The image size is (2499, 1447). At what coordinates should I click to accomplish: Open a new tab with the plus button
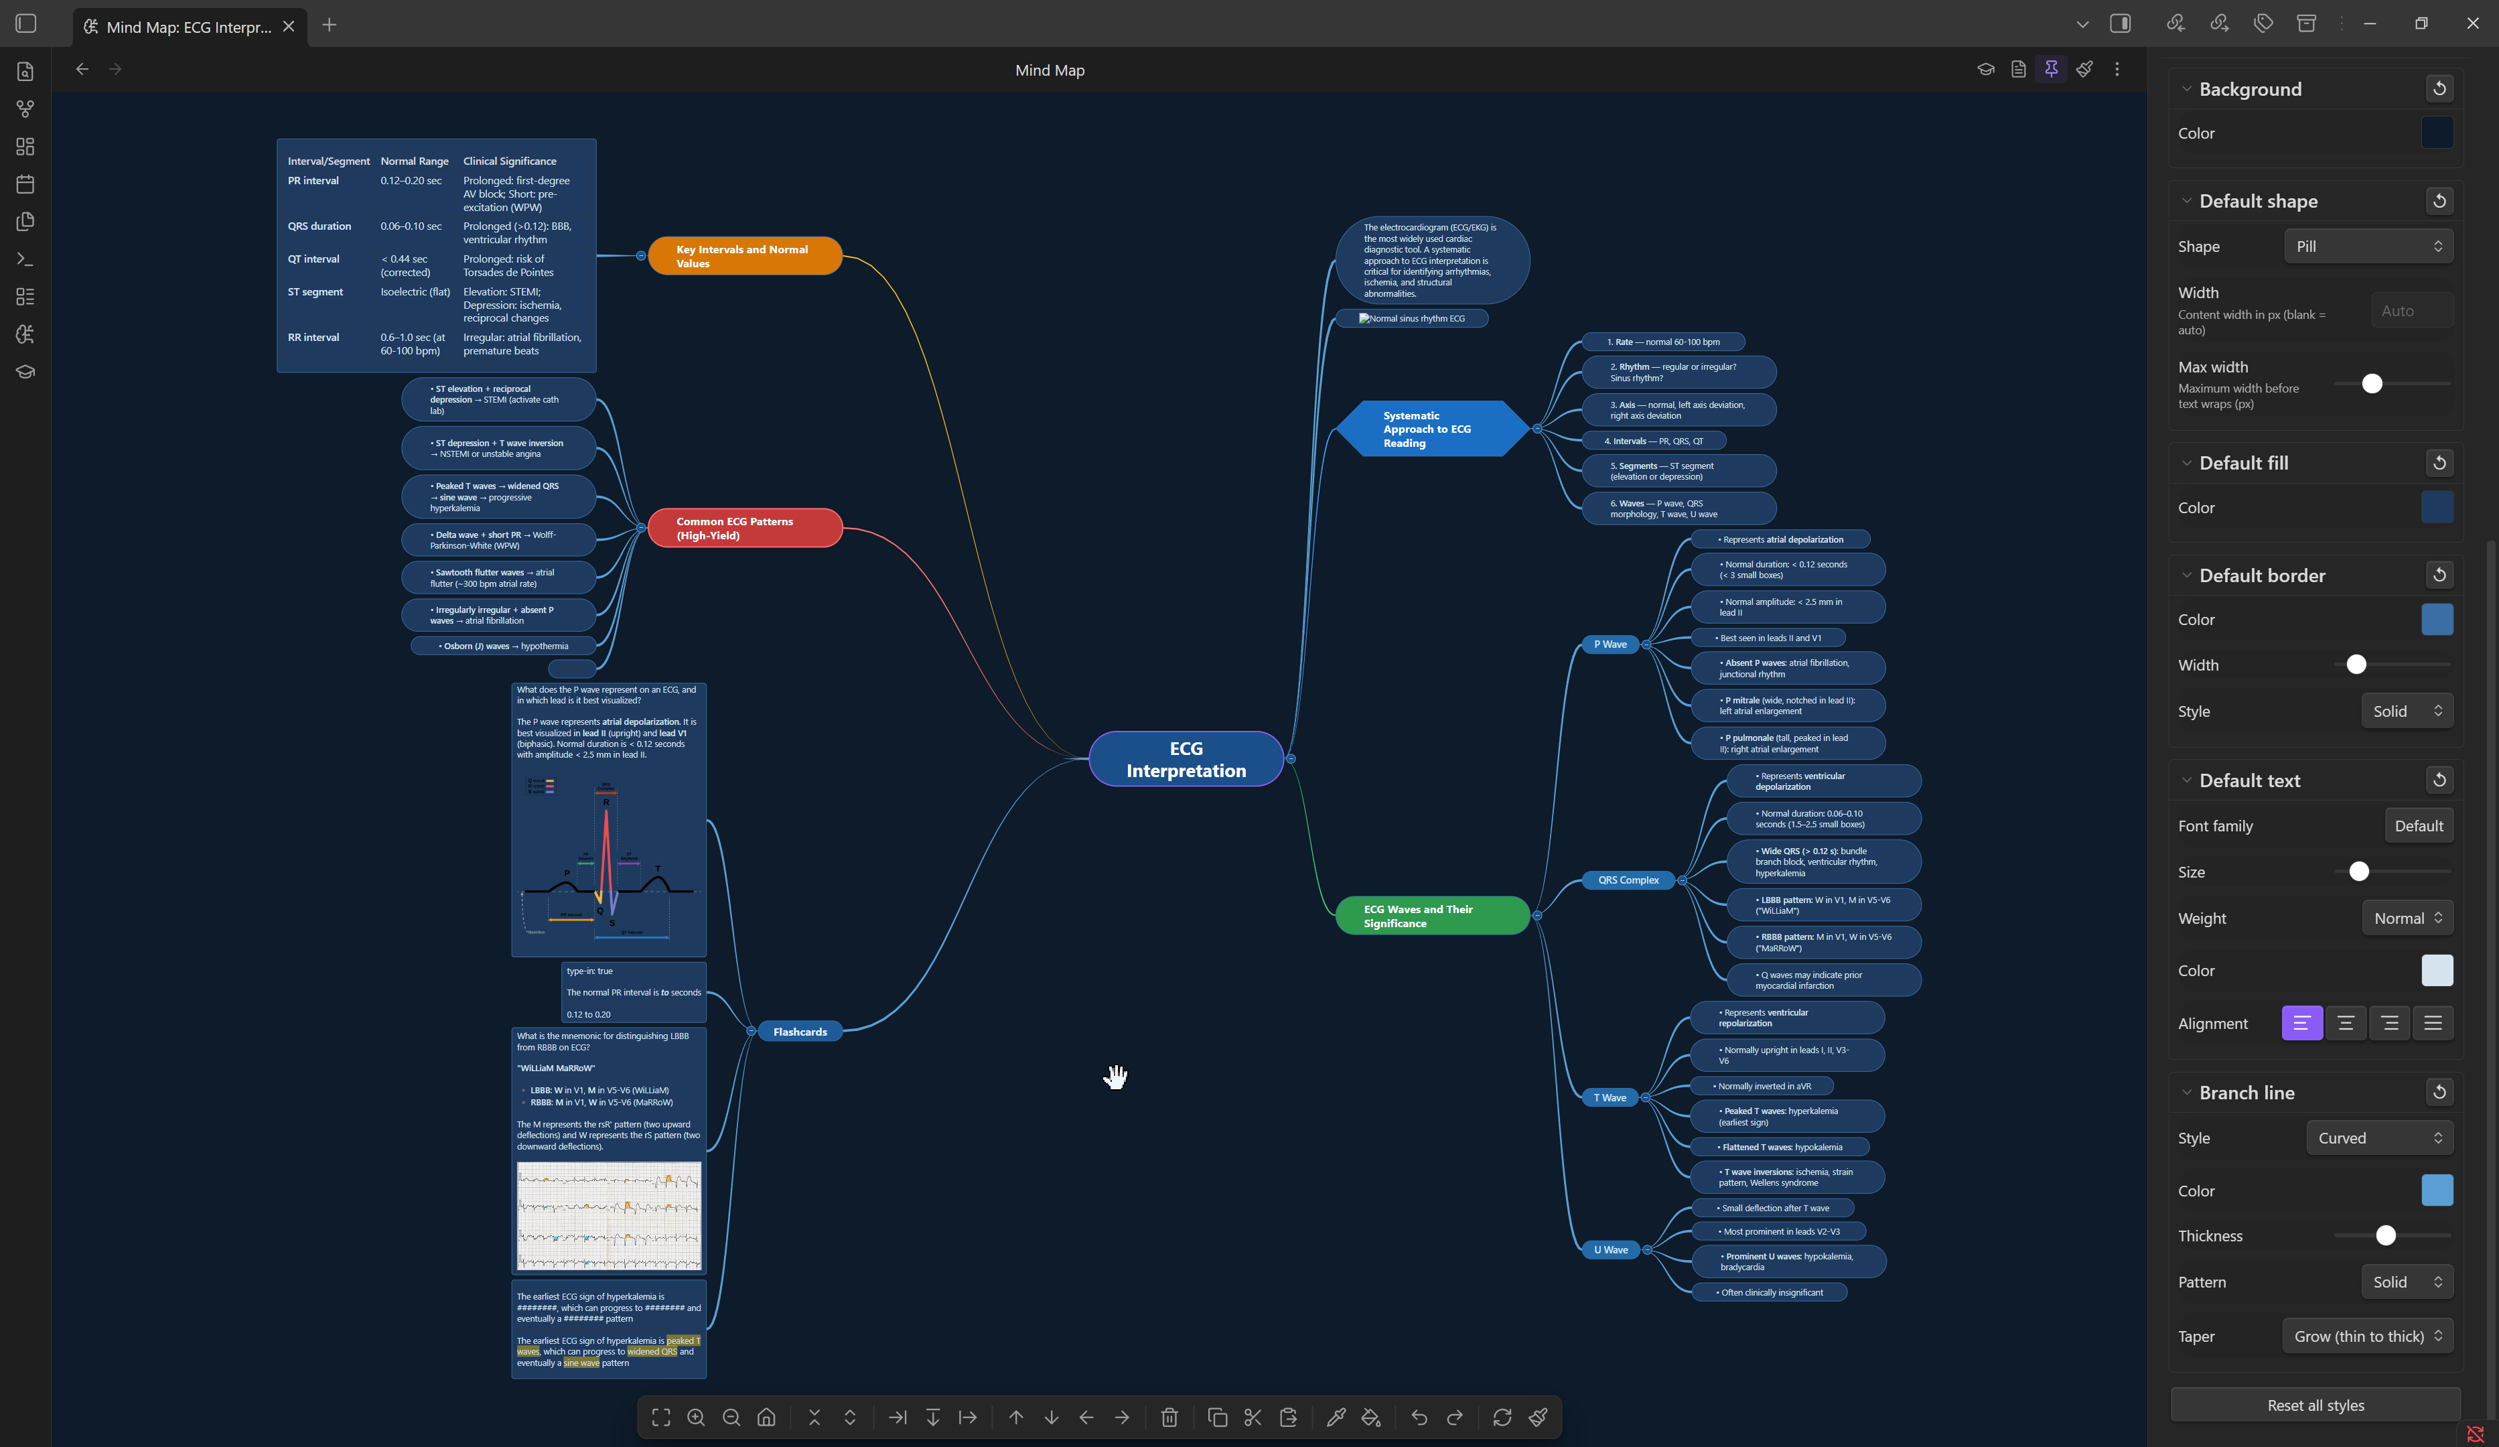(x=330, y=25)
